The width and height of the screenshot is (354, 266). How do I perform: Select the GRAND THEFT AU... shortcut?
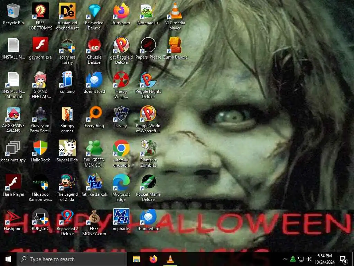(x=40, y=80)
